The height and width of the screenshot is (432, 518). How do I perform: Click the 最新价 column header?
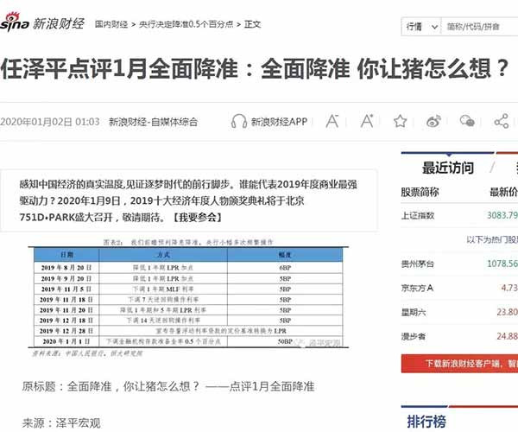coord(503,192)
